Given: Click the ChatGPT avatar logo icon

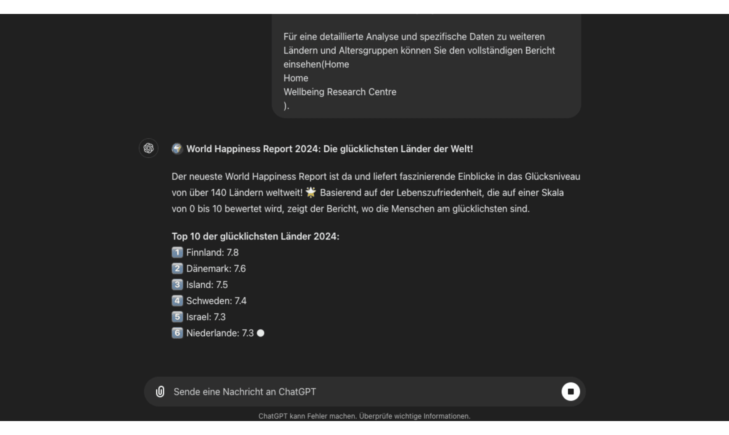Looking at the screenshot, I should pos(149,148).
